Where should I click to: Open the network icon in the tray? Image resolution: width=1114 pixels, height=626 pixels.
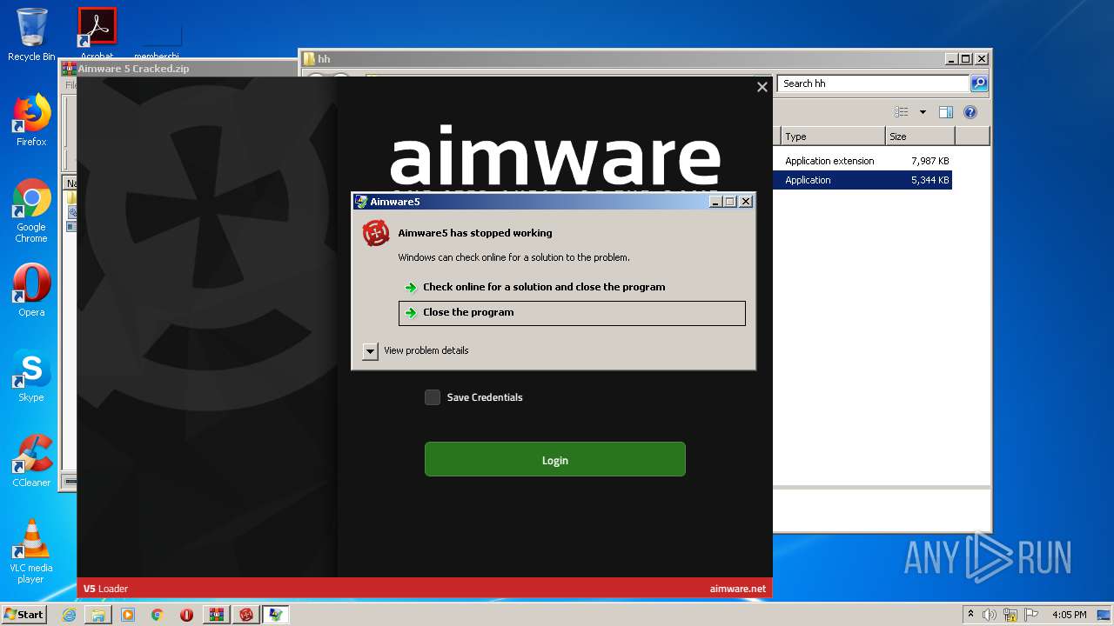point(1010,615)
